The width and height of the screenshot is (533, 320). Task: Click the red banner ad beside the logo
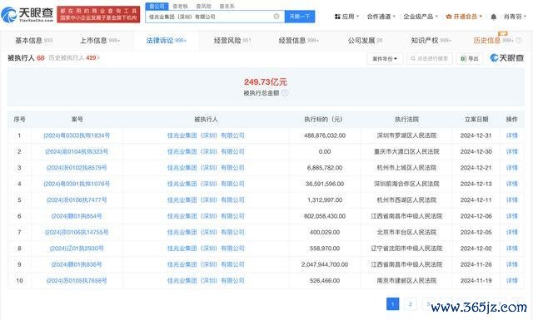click(98, 14)
